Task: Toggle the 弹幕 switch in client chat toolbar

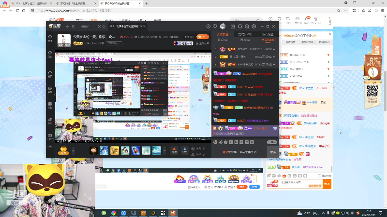Action: [272, 142]
